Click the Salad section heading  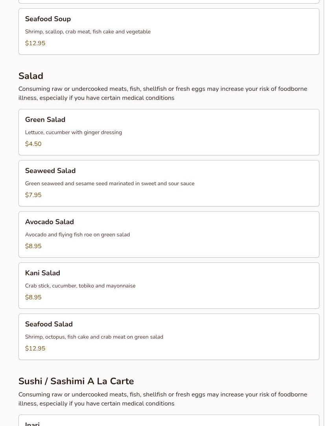pyautogui.click(x=31, y=76)
